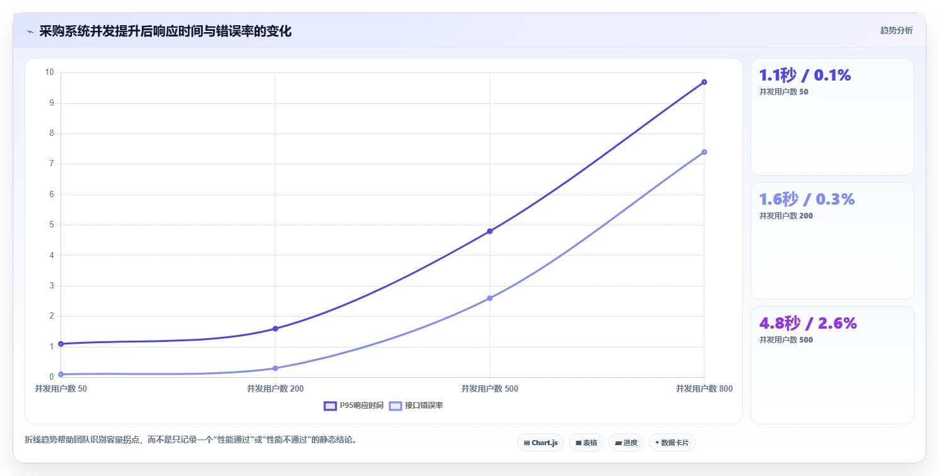Viewport: 939px width, 476px height.
Task: Click 并发用户数 50 caption in first card
Action: click(784, 92)
